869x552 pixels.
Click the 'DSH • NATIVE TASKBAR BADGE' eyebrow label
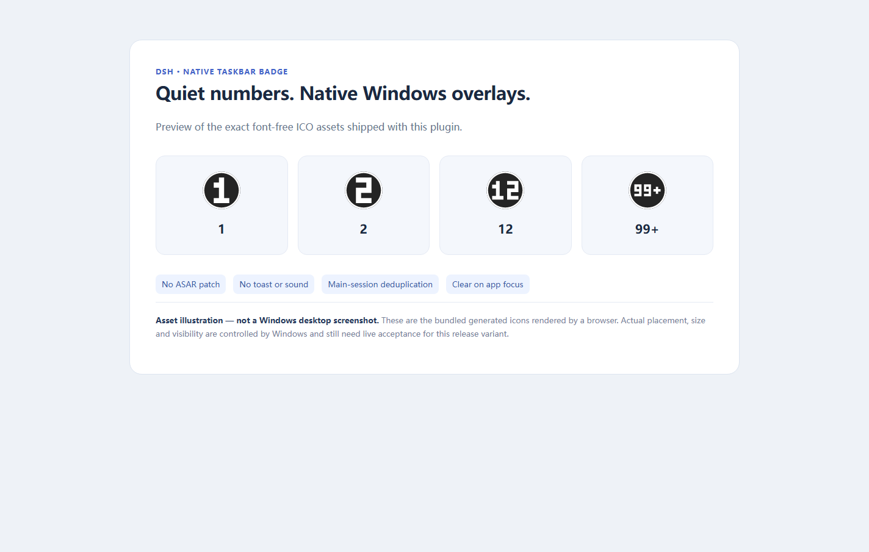(x=222, y=71)
